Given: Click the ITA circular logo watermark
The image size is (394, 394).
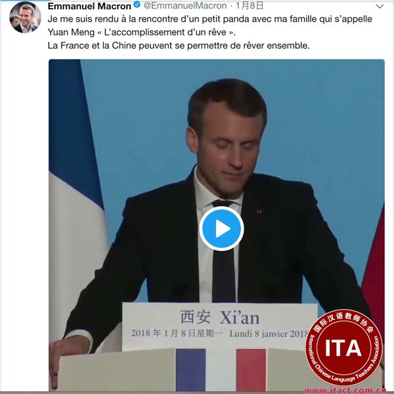Looking at the screenshot, I should coord(343,348).
